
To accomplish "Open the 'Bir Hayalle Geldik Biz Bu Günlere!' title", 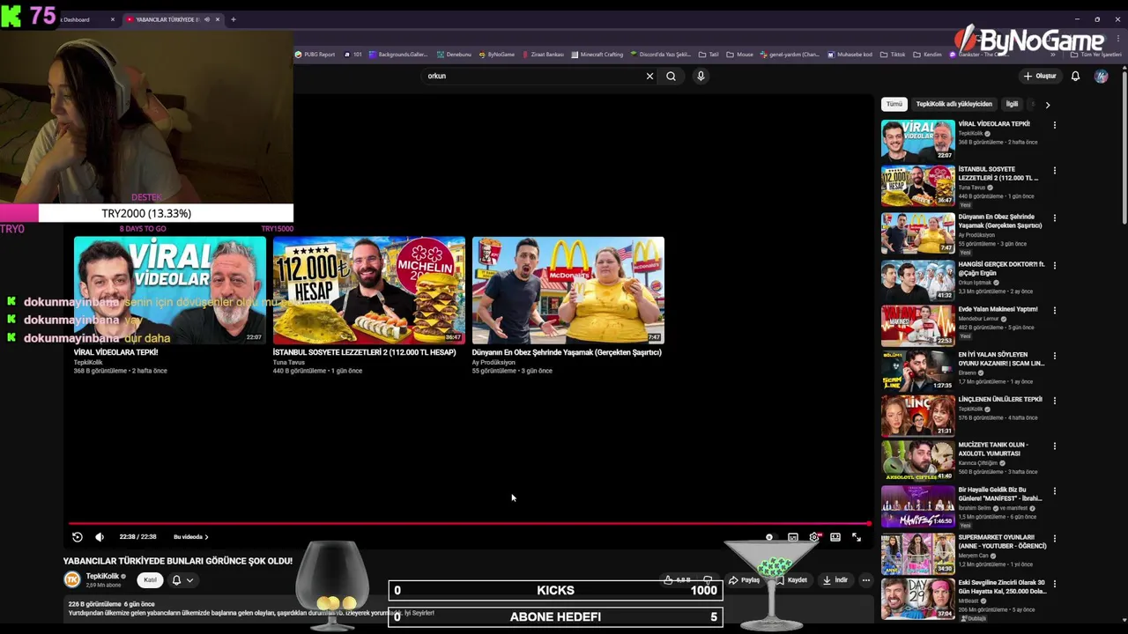I will click(x=1000, y=494).
